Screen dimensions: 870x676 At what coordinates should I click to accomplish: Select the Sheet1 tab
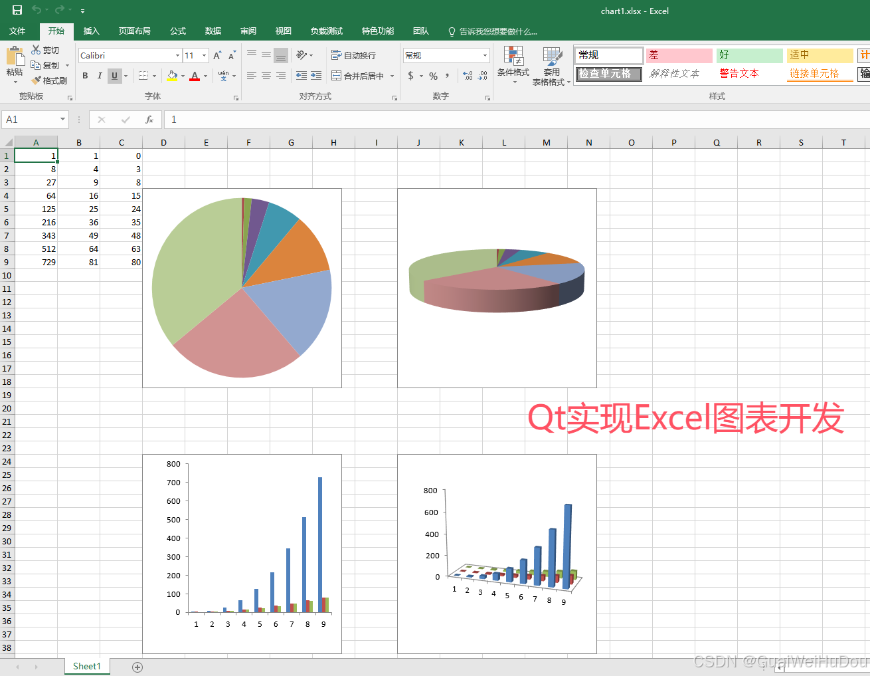(87, 666)
